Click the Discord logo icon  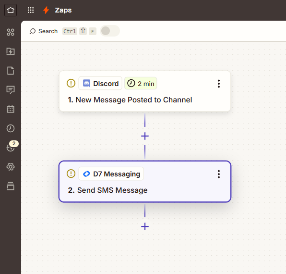coord(86,83)
